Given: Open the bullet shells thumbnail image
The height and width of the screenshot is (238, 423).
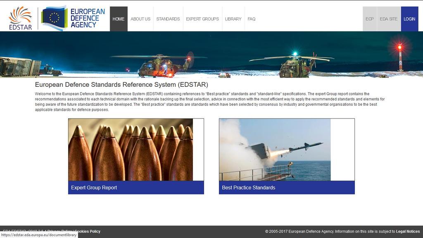Looking at the screenshot, I should click(131, 150).
